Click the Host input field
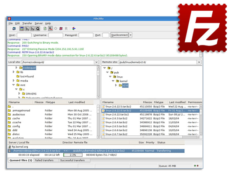The height and width of the screenshot is (174, 230). pyautogui.click(x=24, y=35)
